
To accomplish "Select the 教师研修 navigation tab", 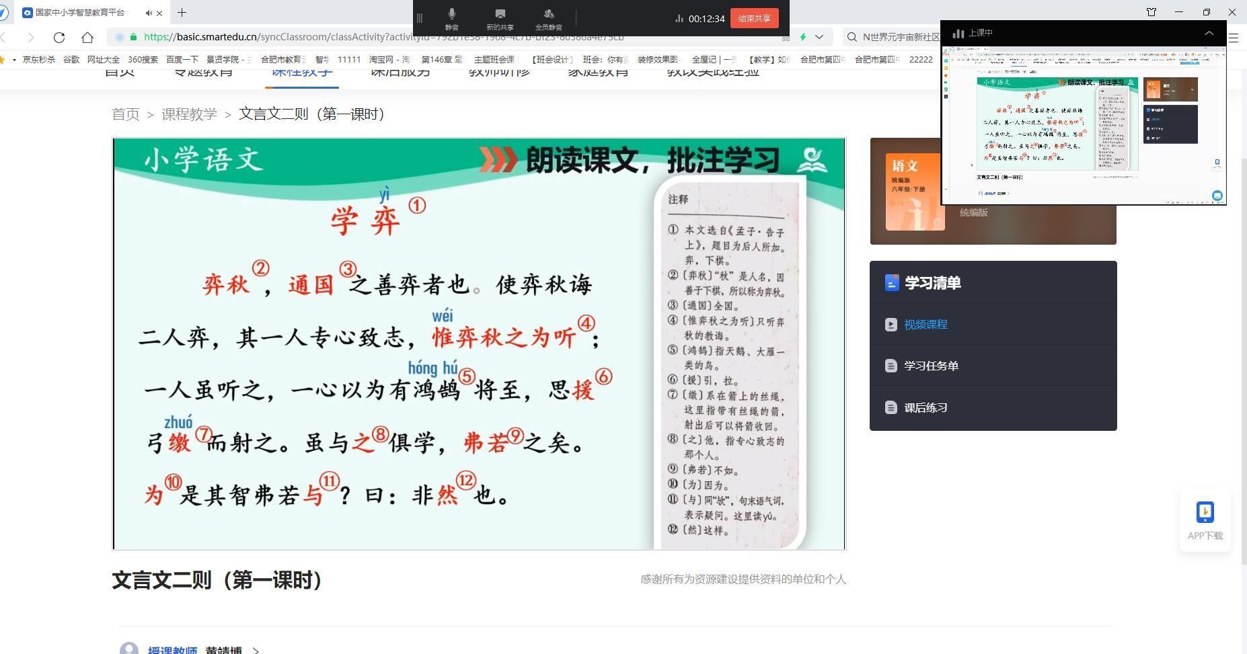I will pyautogui.click(x=499, y=73).
